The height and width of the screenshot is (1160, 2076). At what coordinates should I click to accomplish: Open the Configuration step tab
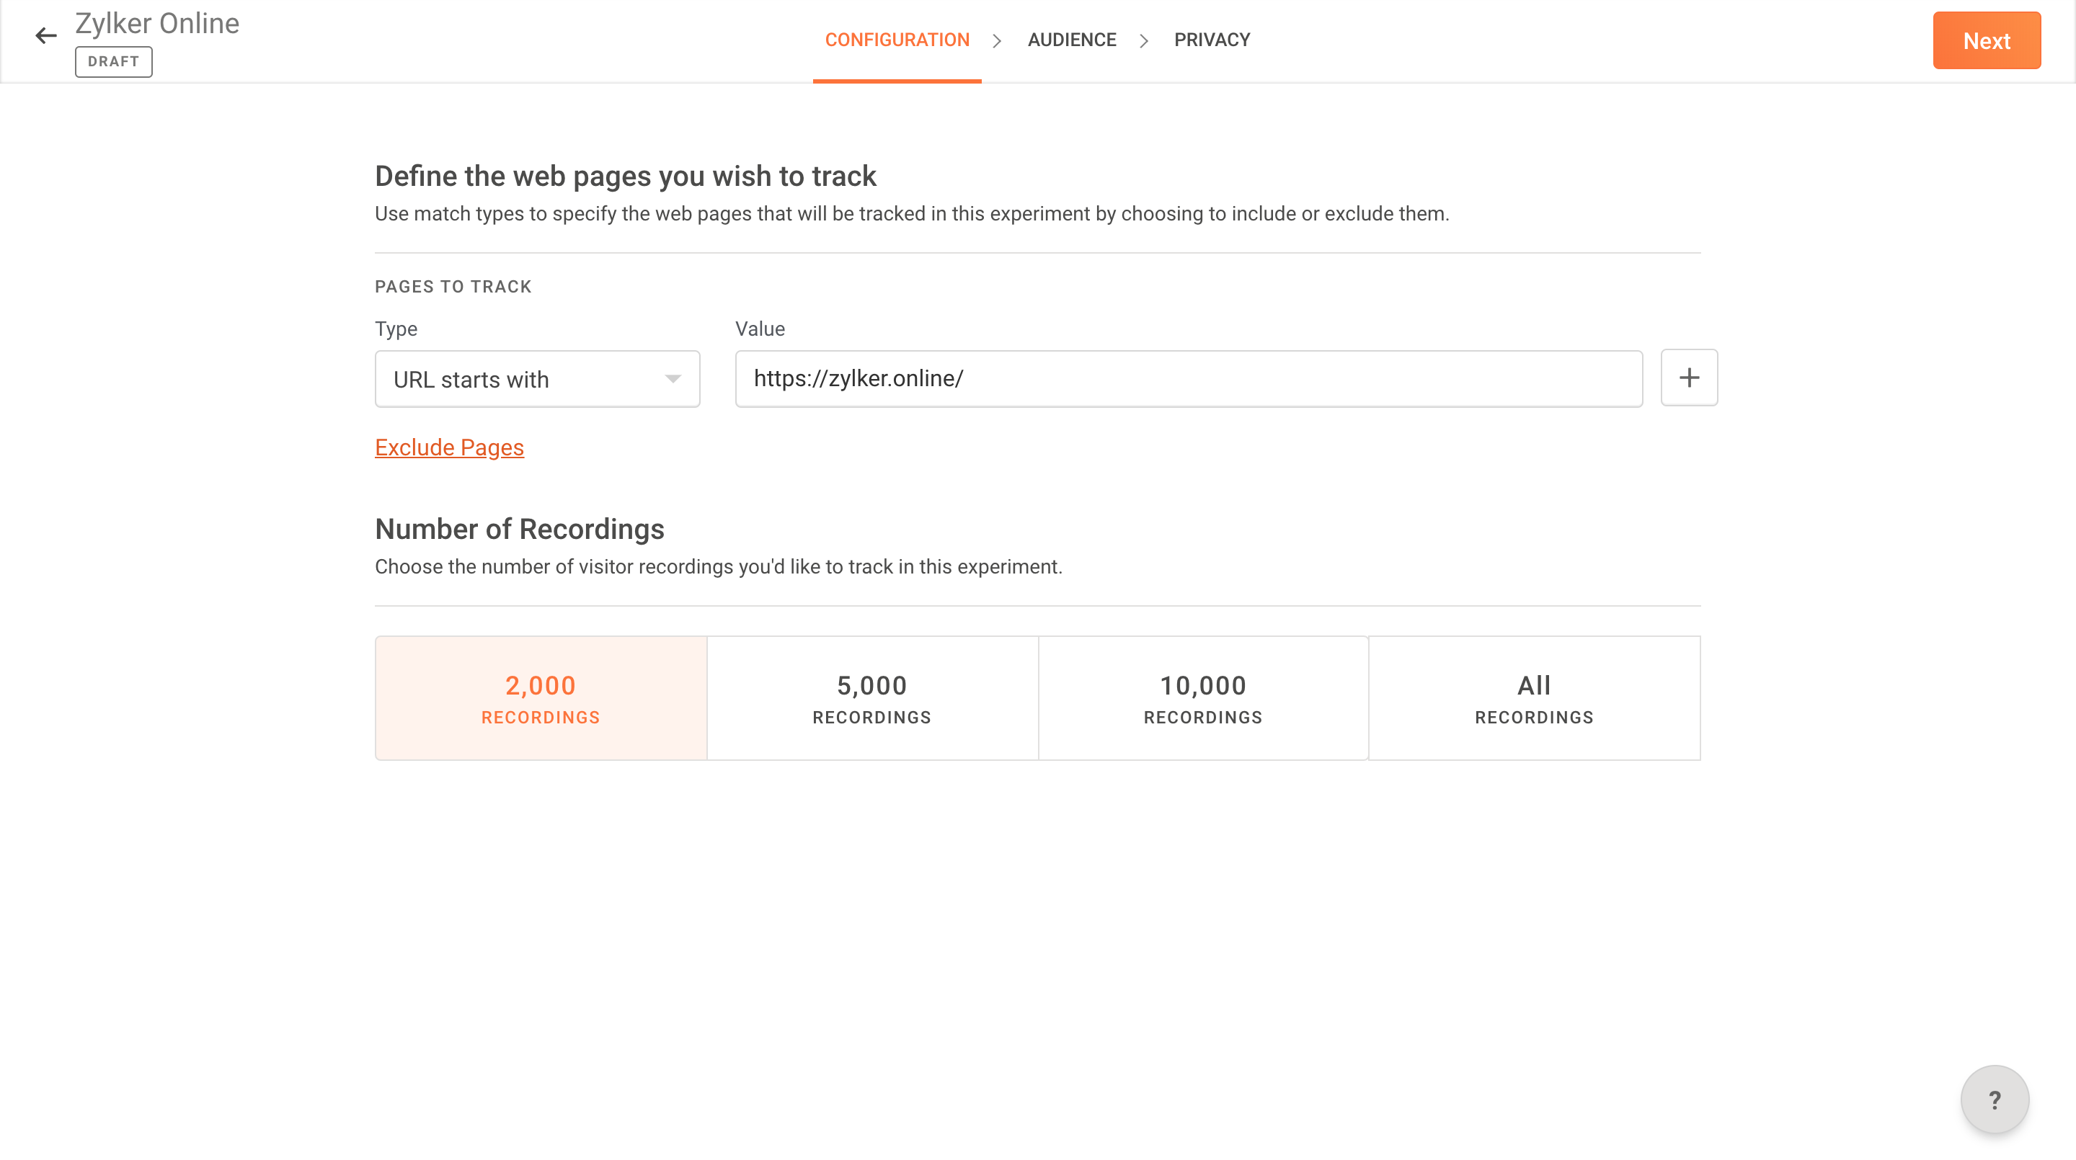[x=897, y=40]
